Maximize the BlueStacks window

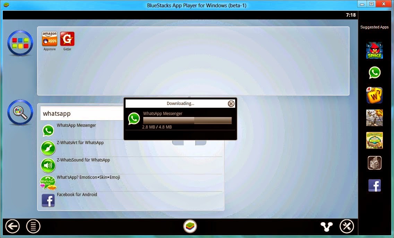click(371, 4)
